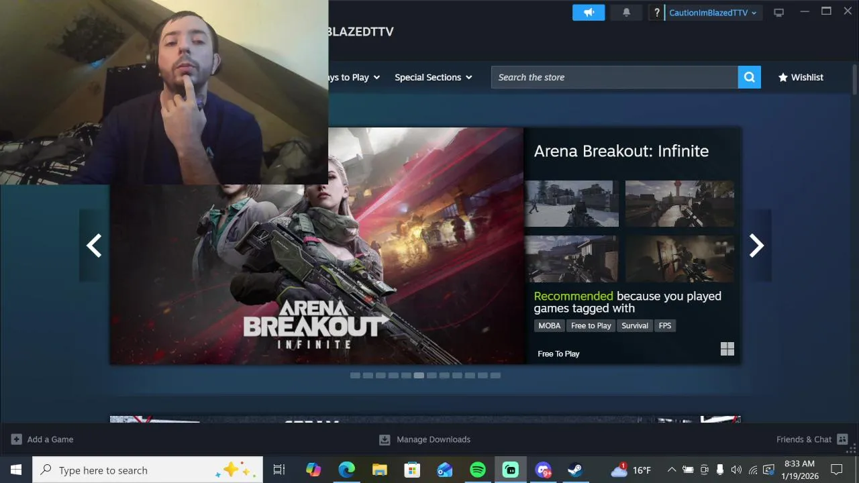Viewport: 859px width, 483px height.
Task: Open Microsoft Edge from the taskbar
Action: (x=346, y=470)
